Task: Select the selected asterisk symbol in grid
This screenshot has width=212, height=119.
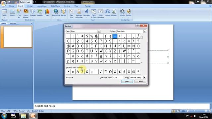Action: (115, 36)
